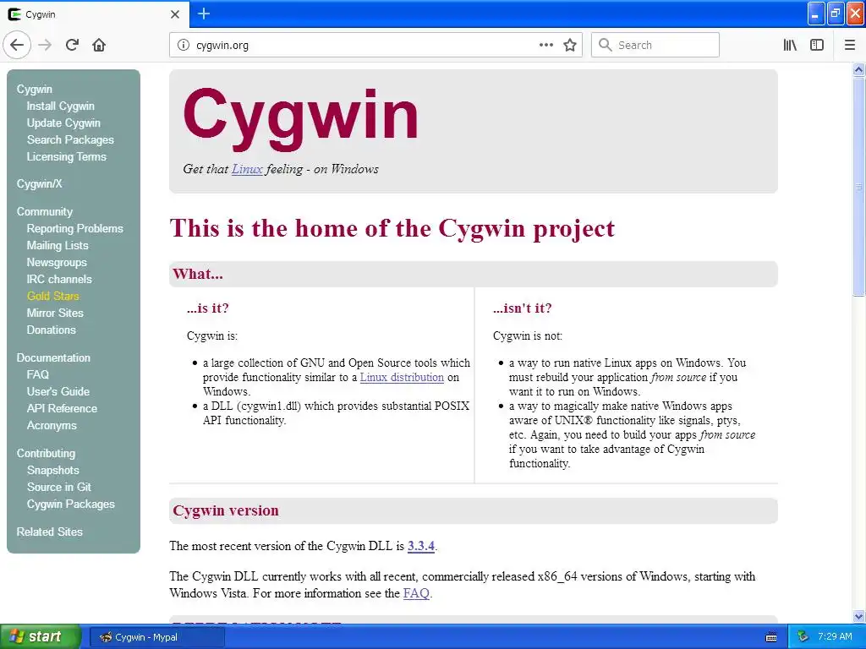Follow the Linux distribution link
Screen dimensions: 866x649
[x=402, y=378]
